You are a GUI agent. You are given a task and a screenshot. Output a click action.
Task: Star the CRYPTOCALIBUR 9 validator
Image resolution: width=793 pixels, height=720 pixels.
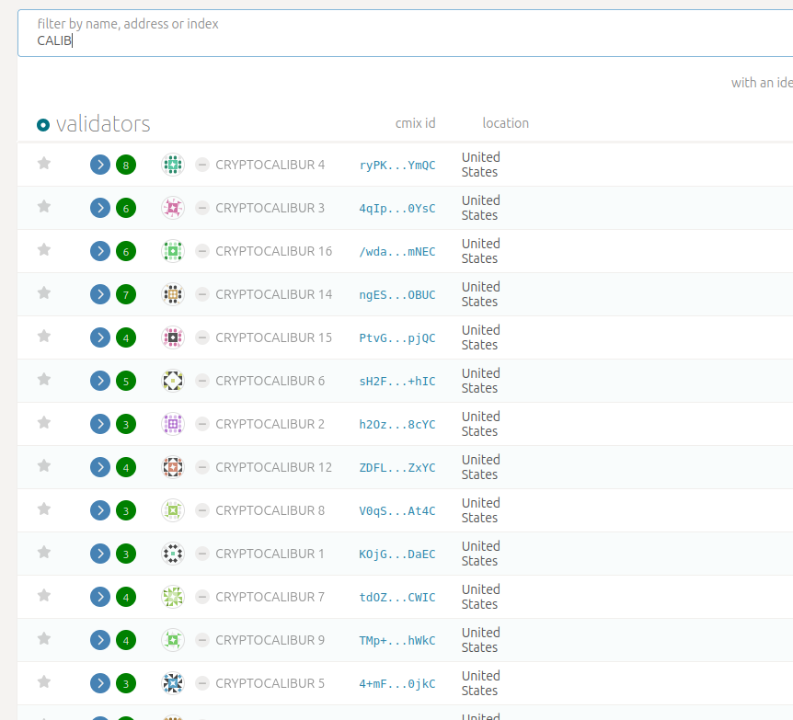click(x=44, y=639)
